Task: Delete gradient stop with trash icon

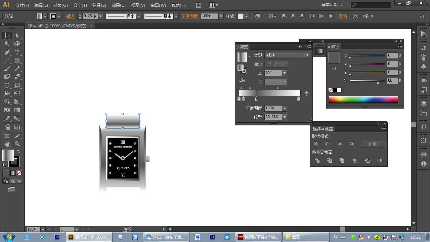Action: (x=306, y=94)
